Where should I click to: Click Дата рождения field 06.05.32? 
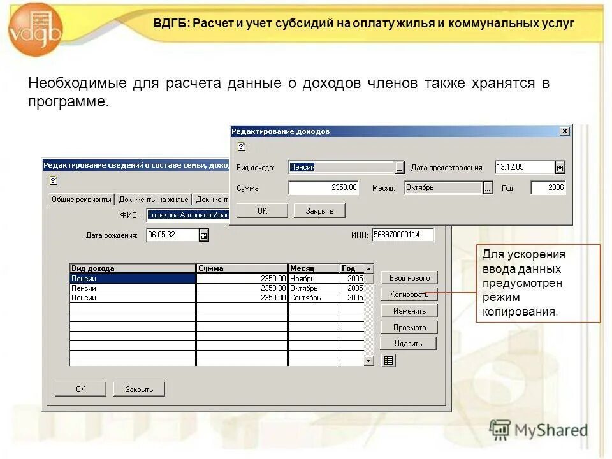click(173, 235)
